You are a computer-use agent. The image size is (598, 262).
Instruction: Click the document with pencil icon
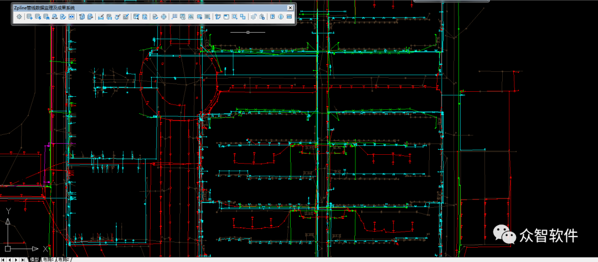[63, 17]
